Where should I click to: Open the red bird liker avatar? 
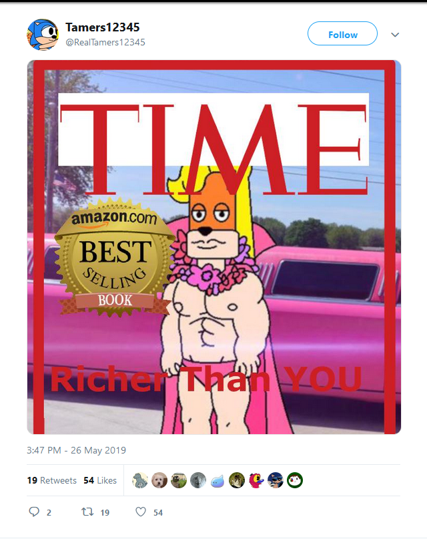point(256,480)
